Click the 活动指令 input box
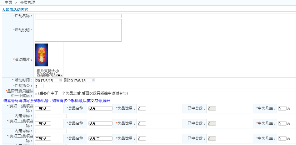Viewport: 296px width, 145px height. (x=39, y=86)
